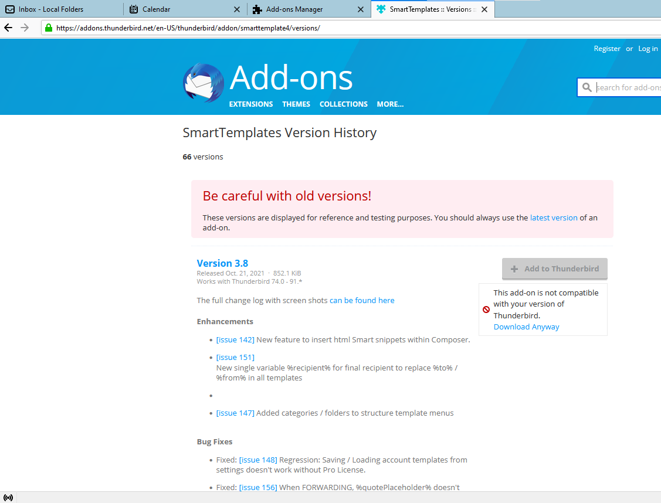Click the Register link
The image size is (661, 503).
(606, 49)
